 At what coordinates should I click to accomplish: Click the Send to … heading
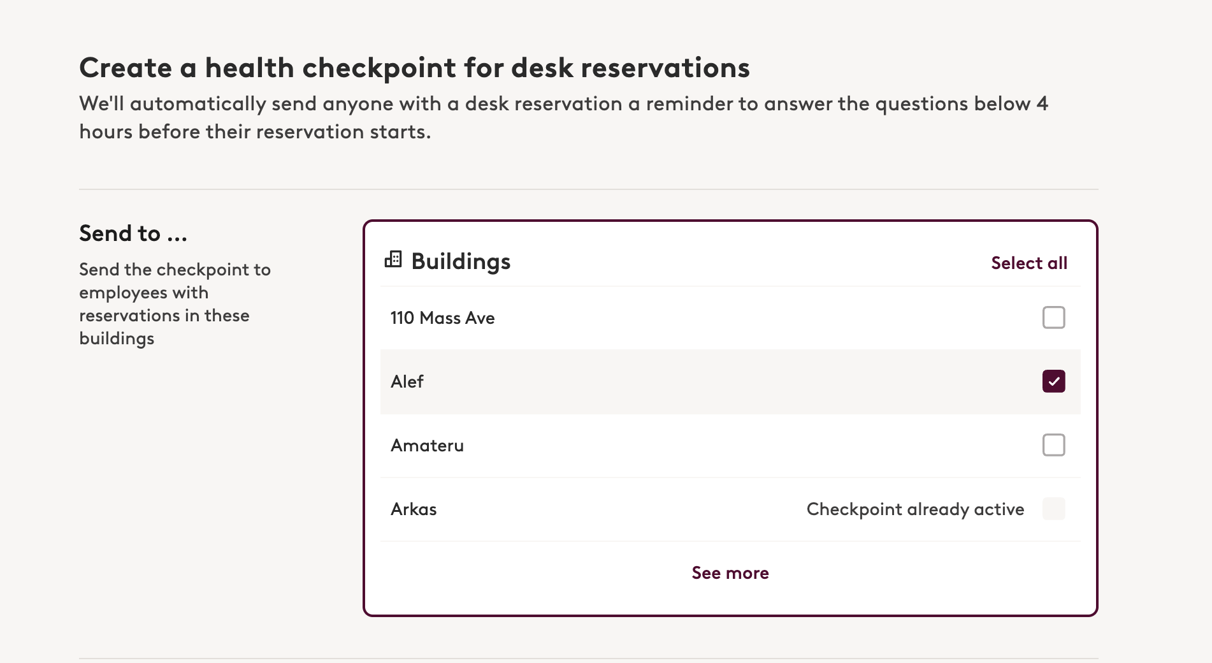pyautogui.click(x=133, y=233)
